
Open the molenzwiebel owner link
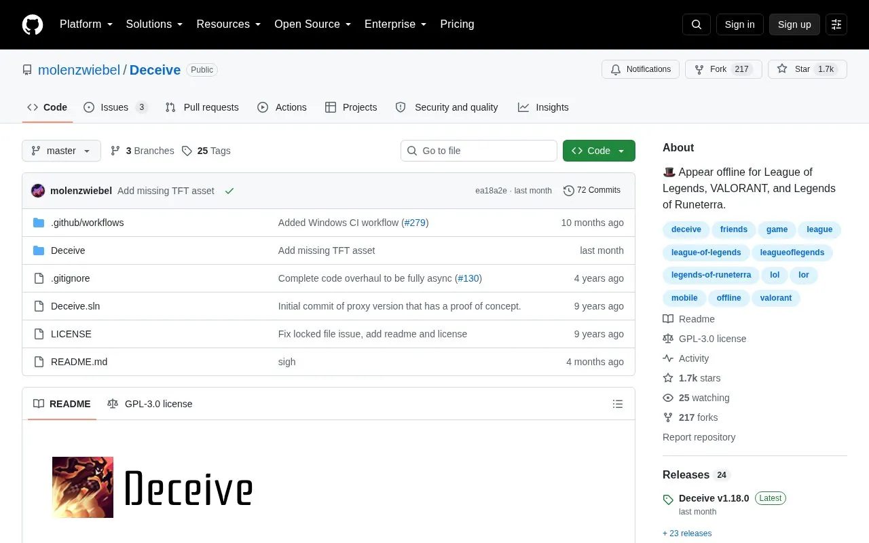(x=79, y=70)
